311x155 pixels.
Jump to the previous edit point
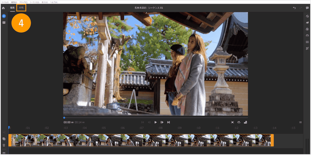[143, 122]
